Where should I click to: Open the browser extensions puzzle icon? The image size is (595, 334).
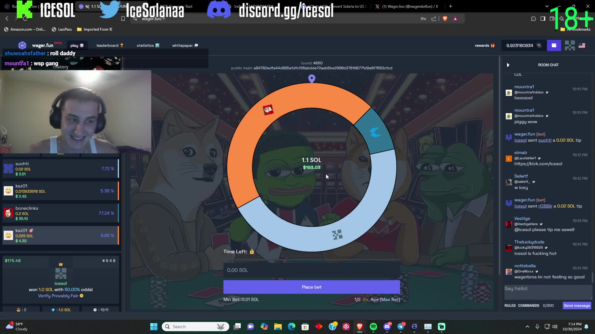point(533,19)
